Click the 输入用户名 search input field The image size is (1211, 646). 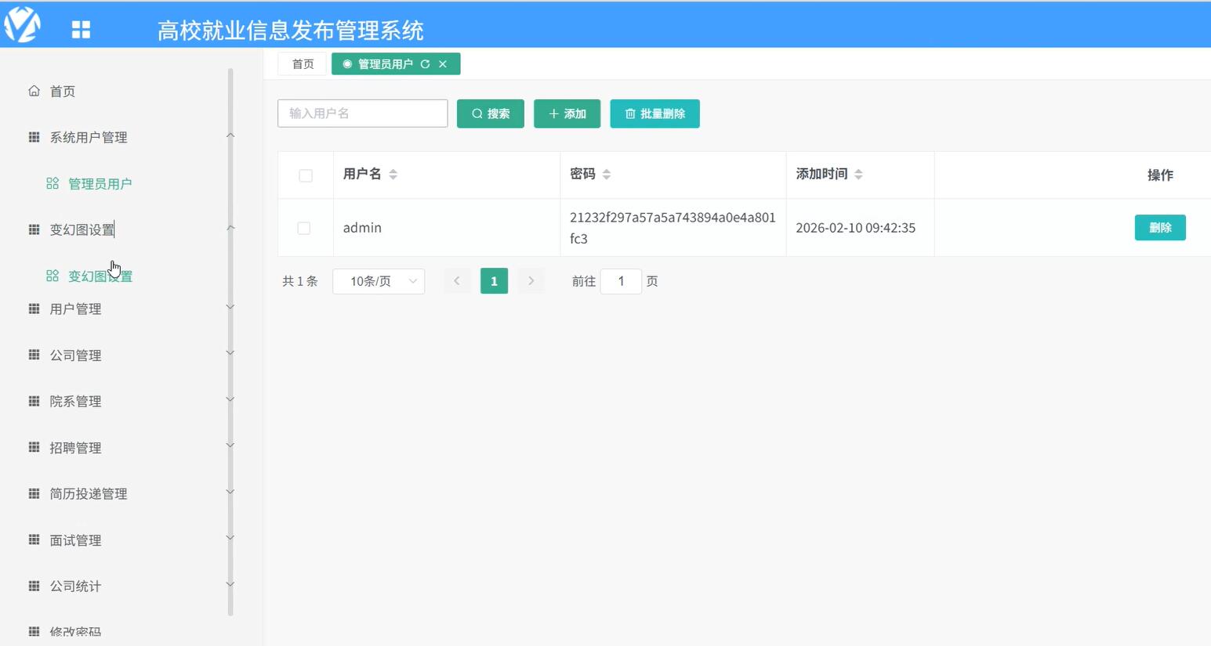coord(363,114)
